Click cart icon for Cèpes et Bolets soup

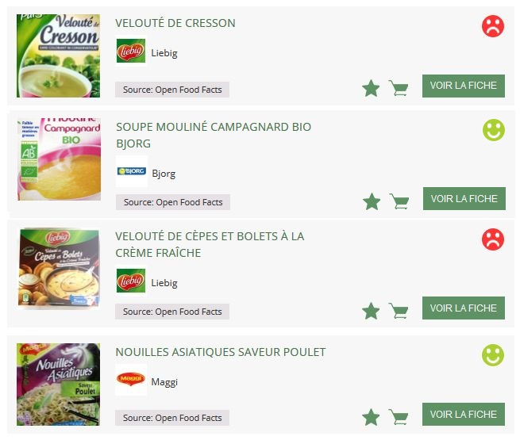pos(399,311)
